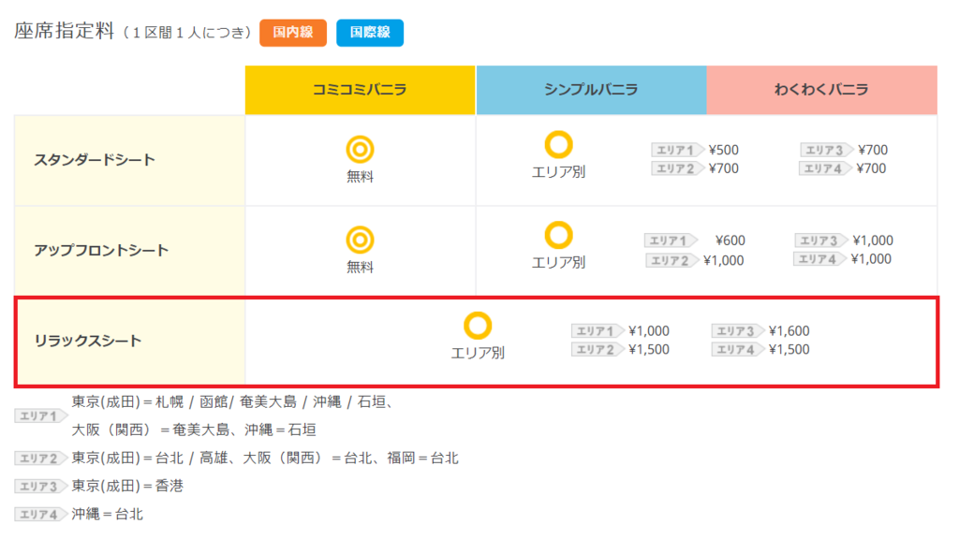Click the 東京(成田)＝香港 route text
Viewport: 959px width, 539px height.
127,487
